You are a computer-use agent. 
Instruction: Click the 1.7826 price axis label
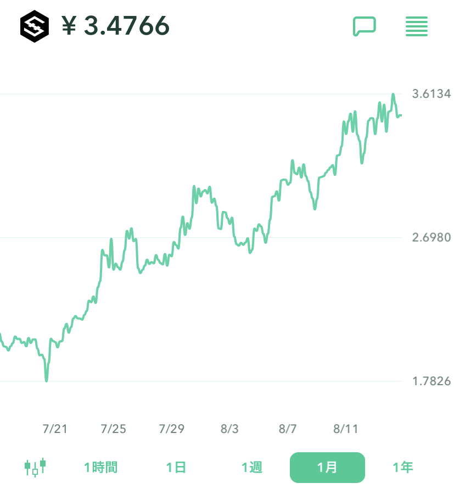point(431,381)
